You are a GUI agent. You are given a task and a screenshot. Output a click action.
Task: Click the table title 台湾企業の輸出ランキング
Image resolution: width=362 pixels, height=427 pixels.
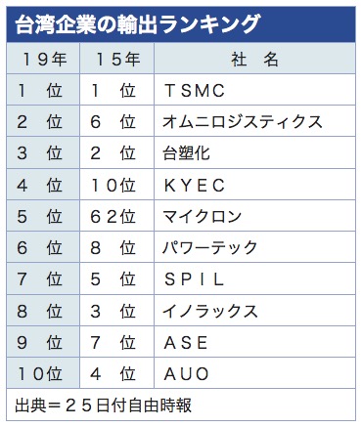(137, 24)
